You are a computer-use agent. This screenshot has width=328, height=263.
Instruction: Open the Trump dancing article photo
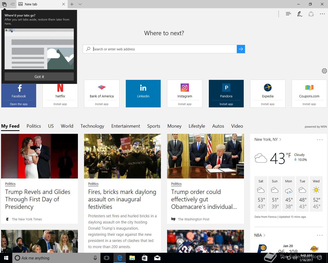[x=39, y=156]
